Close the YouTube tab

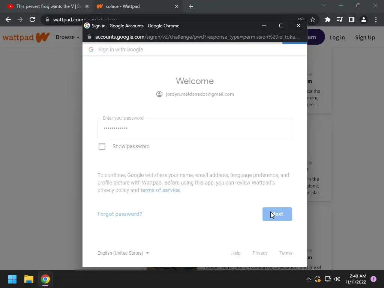[87, 7]
